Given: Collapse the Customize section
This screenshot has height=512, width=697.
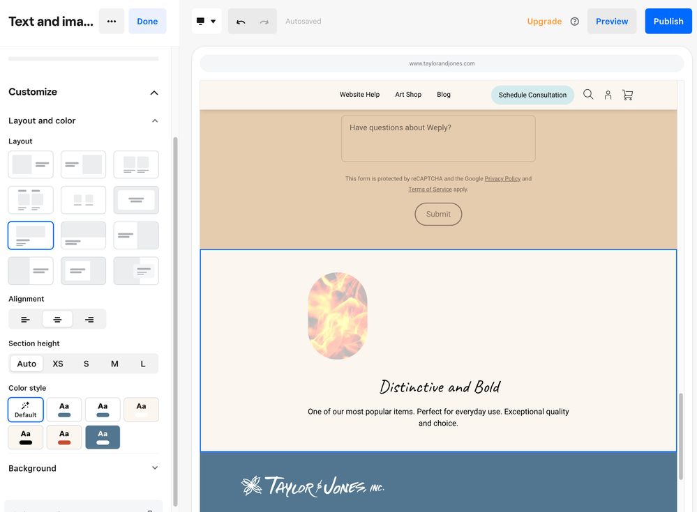Looking at the screenshot, I should click(154, 93).
